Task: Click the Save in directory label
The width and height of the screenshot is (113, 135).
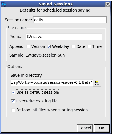Action: [x=27, y=75]
